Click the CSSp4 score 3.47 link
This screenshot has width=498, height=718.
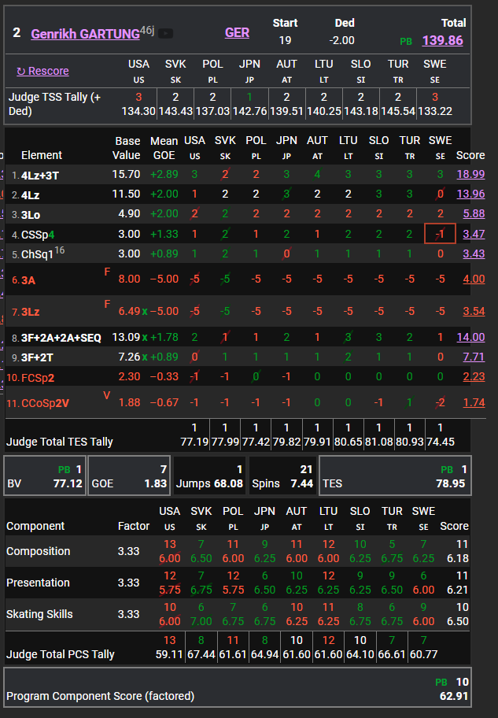coord(474,234)
